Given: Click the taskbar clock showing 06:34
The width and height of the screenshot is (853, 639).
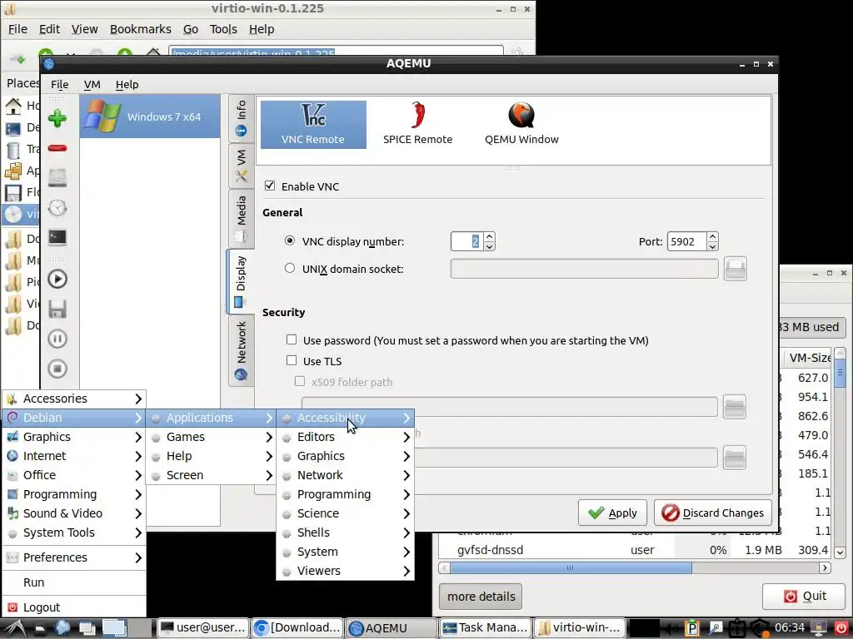Looking at the screenshot, I should (790, 628).
